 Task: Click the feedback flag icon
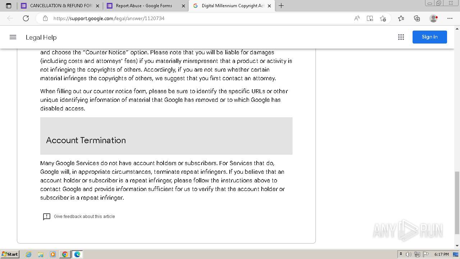tap(47, 217)
